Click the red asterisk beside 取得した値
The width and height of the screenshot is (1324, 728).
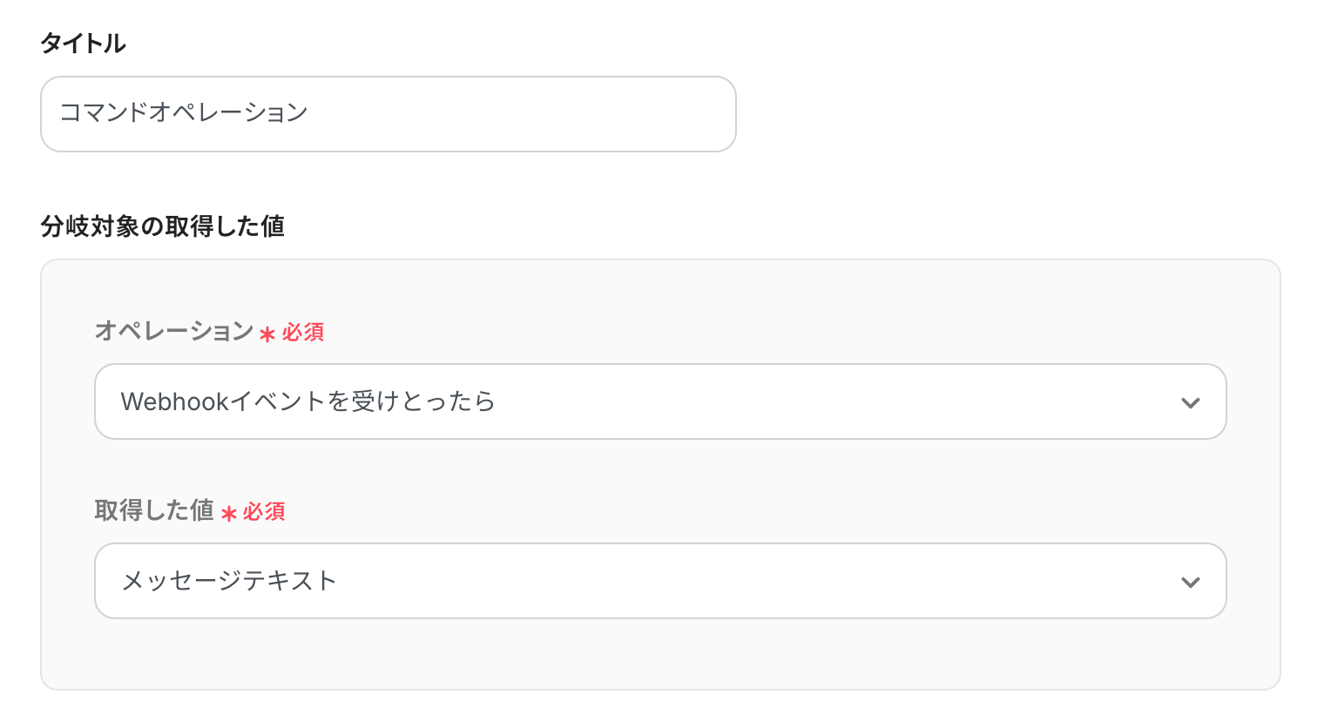point(229,514)
